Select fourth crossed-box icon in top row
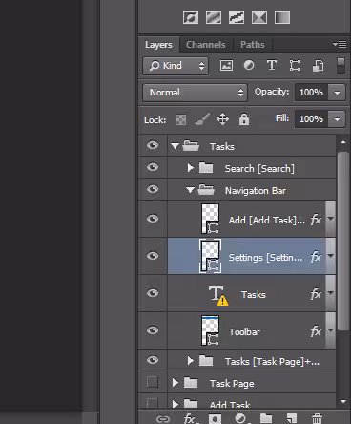Viewport: 351px width, 424px height. pos(259,18)
